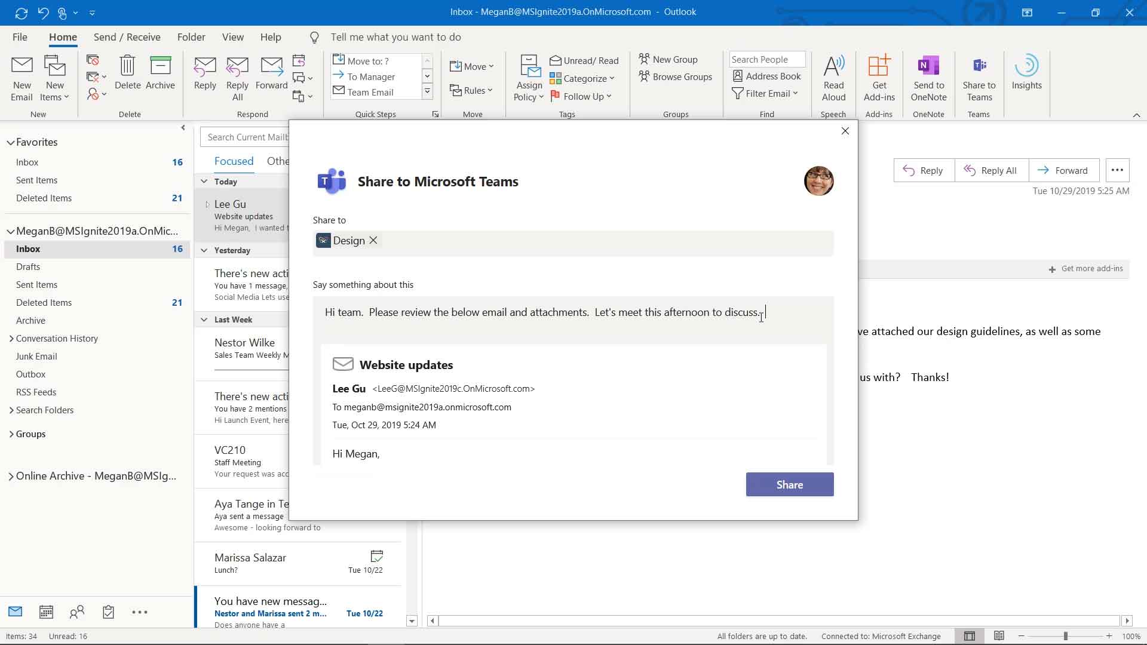This screenshot has width=1147, height=645.
Task: Remove Design tag from Share to field
Action: tap(373, 240)
